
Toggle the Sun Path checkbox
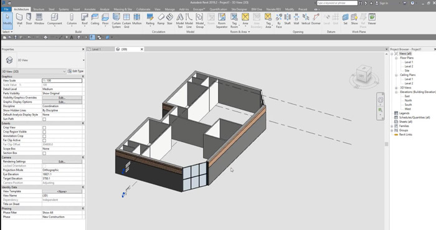point(44,119)
